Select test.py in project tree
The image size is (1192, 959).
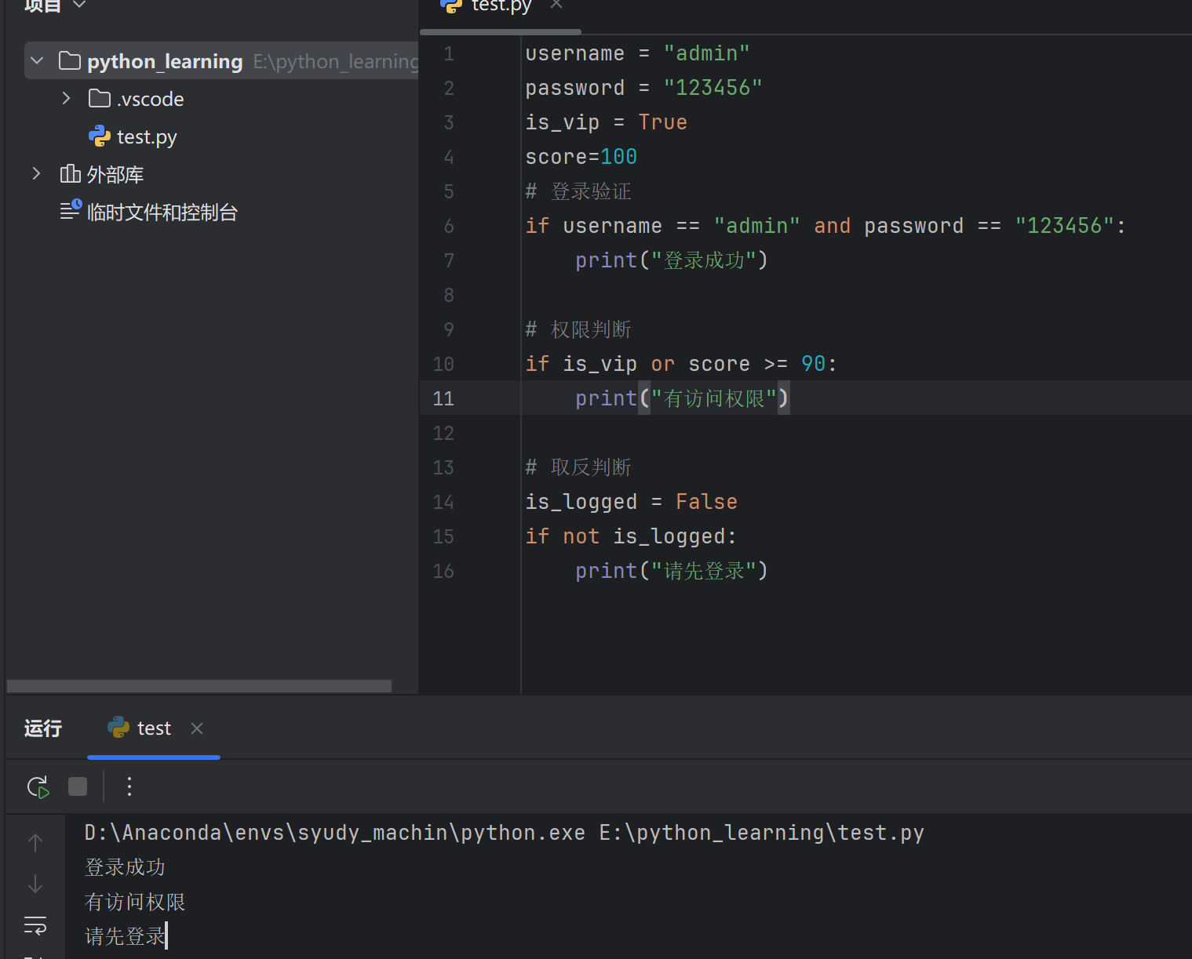click(x=146, y=137)
